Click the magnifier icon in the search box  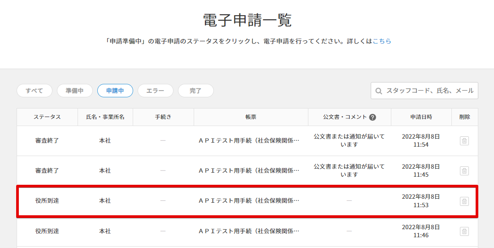click(379, 91)
